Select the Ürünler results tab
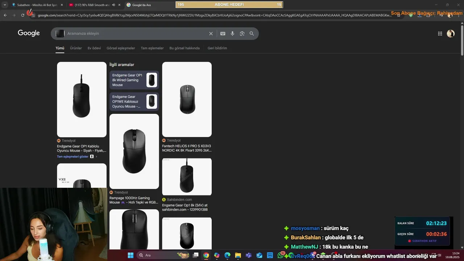This screenshot has height=261, width=464. pyautogui.click(x=76, y=48)
